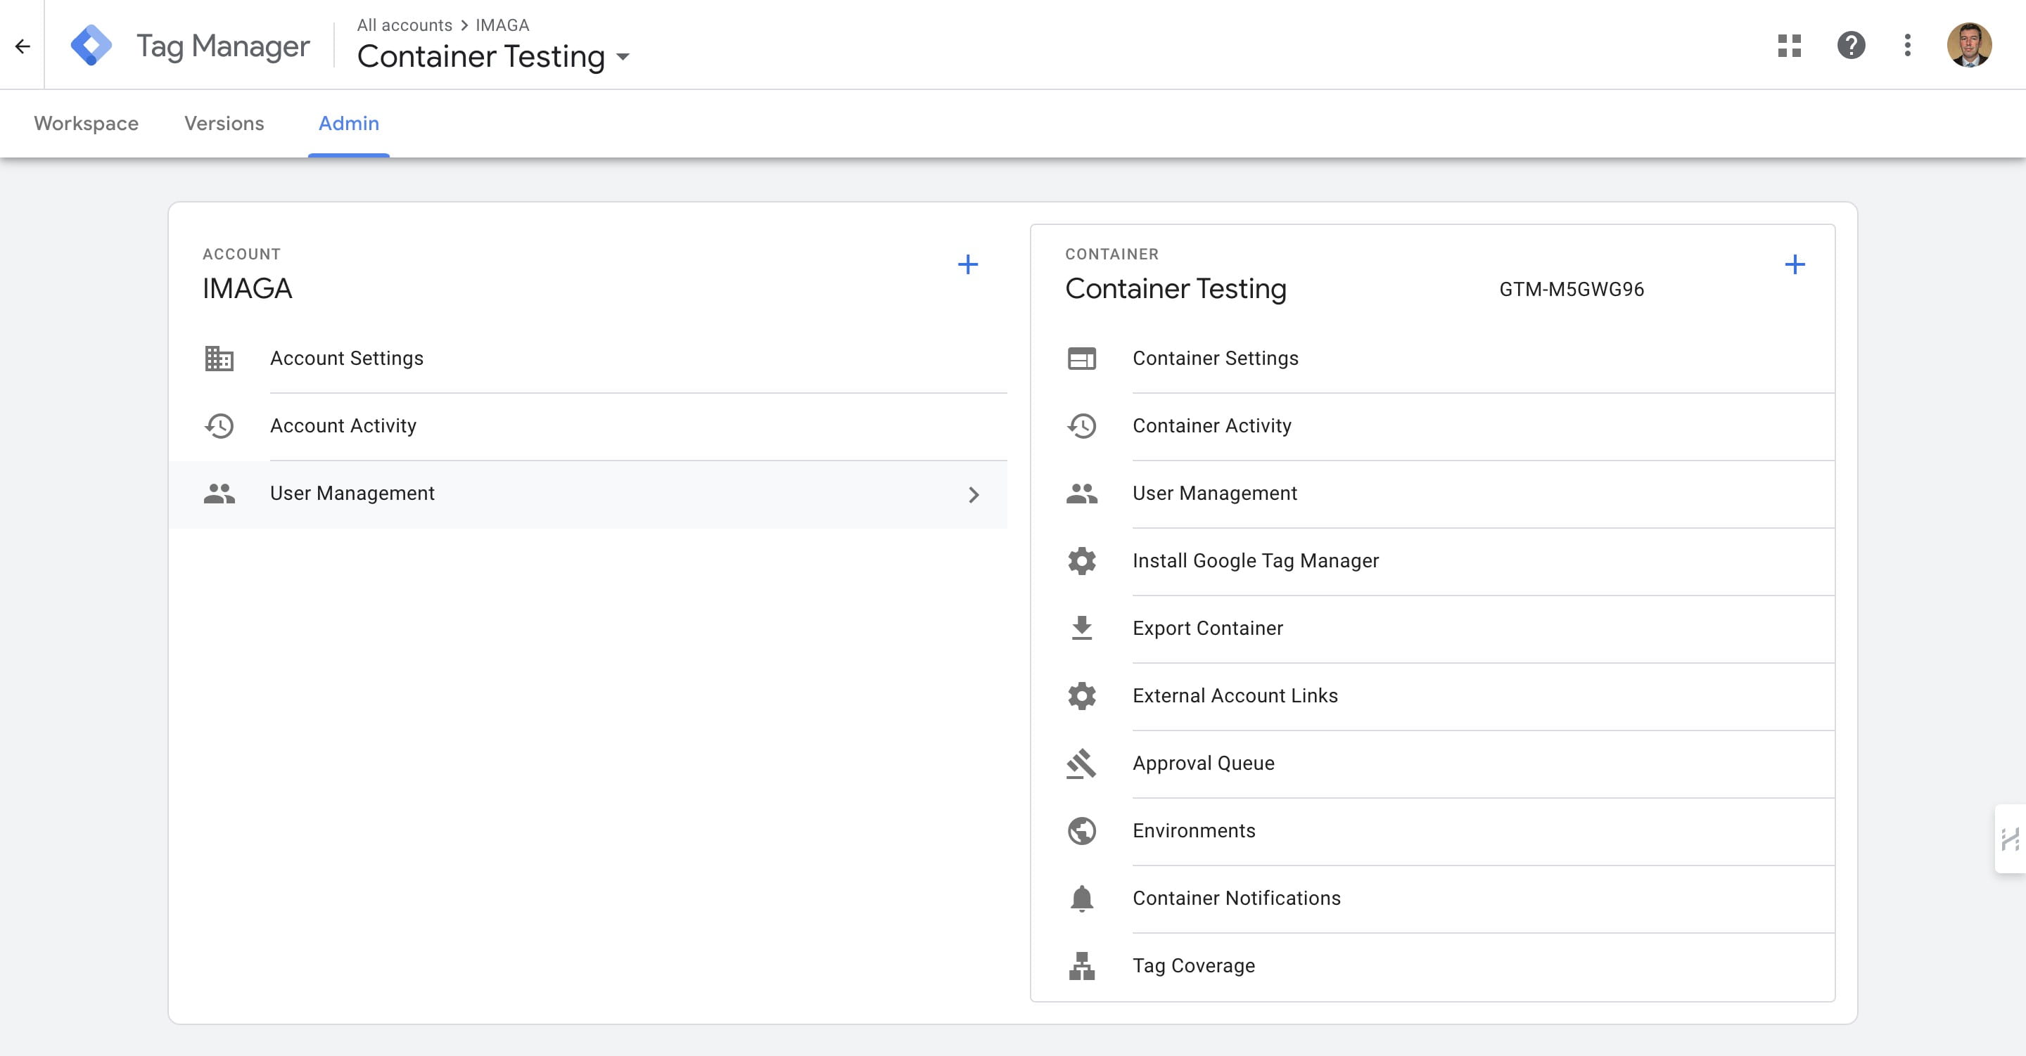
Task: Open the three-dot more options menu
Action: point(1907,46)
